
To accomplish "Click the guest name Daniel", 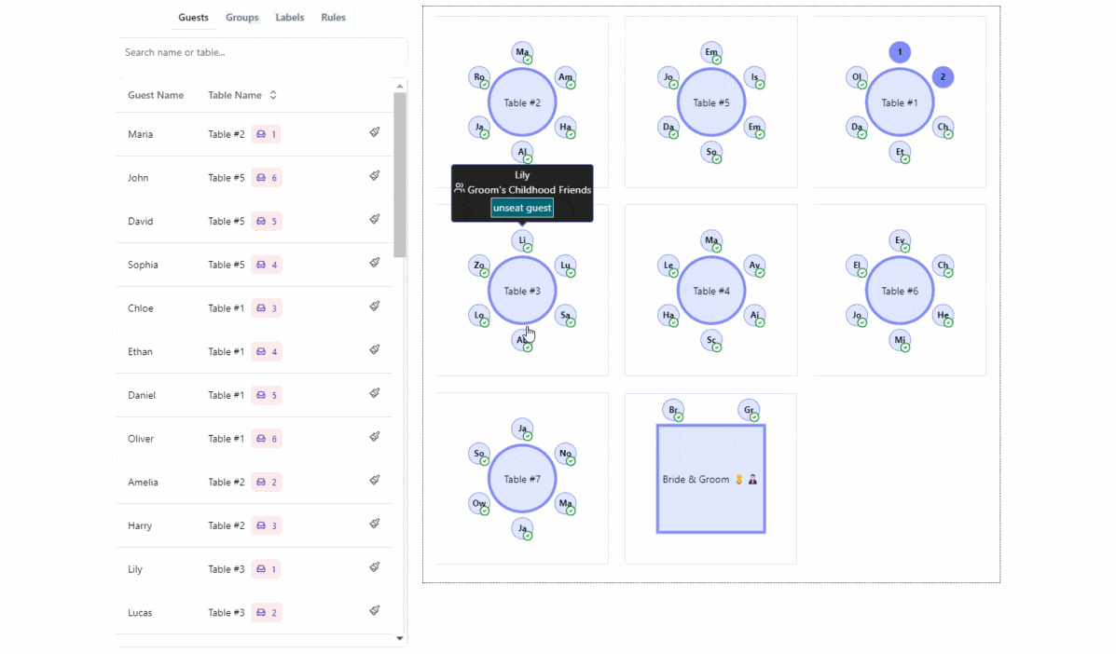I will (x=142, y=395).
